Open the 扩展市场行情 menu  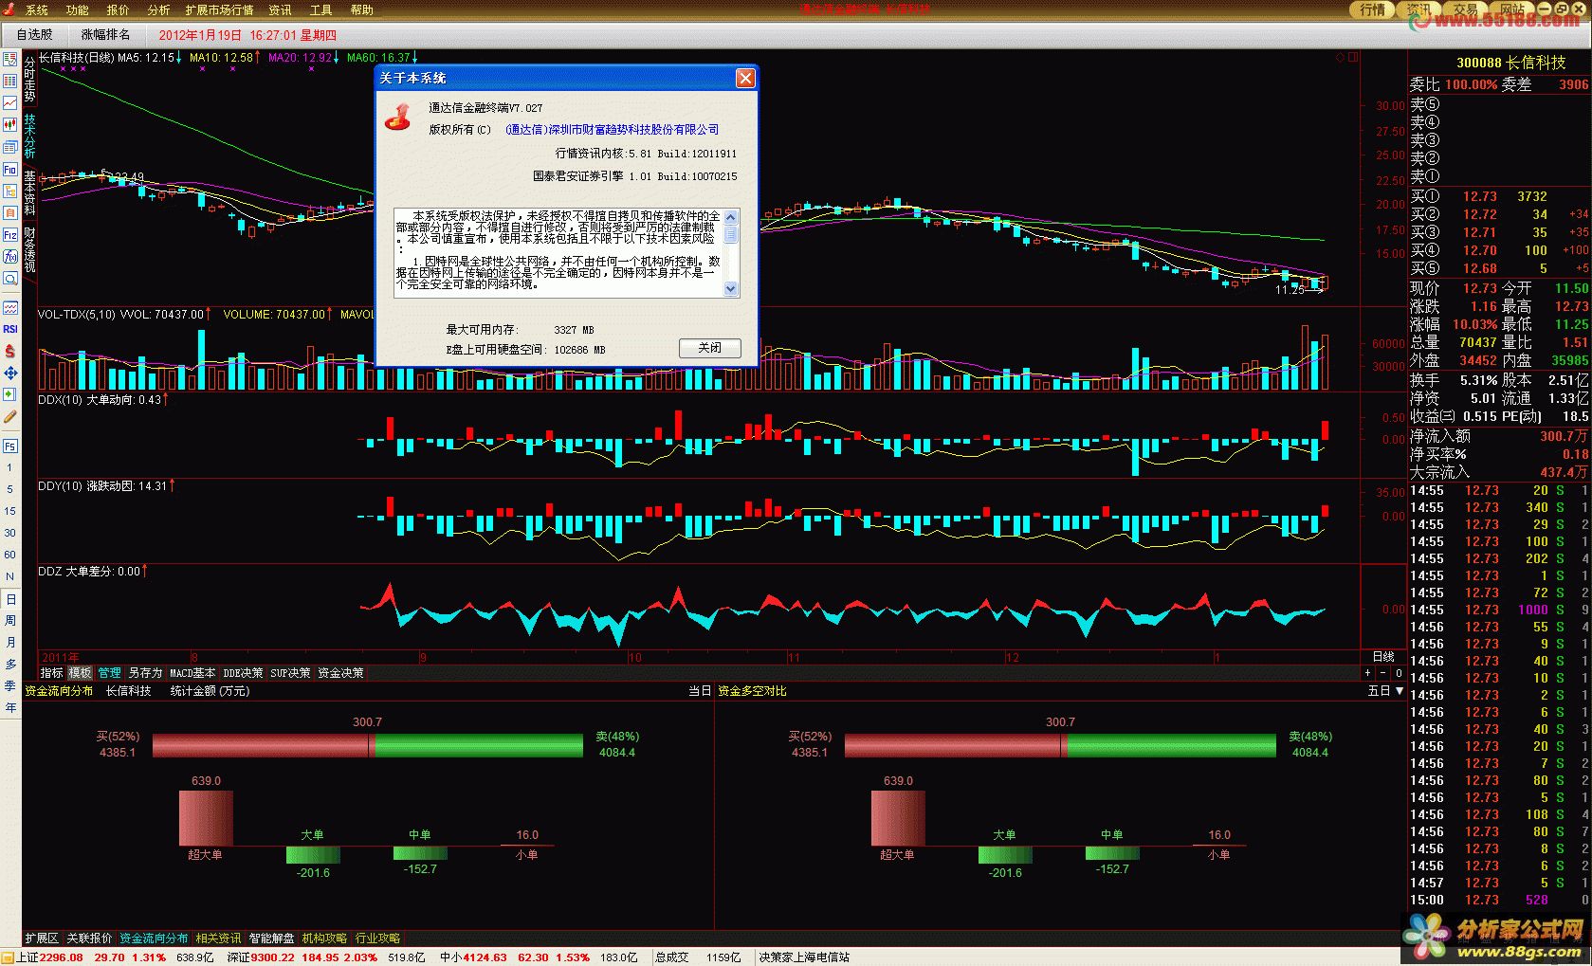click(x=219, y=10)
